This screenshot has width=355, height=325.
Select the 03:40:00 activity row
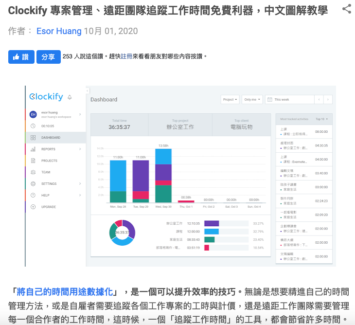[304, 173]
